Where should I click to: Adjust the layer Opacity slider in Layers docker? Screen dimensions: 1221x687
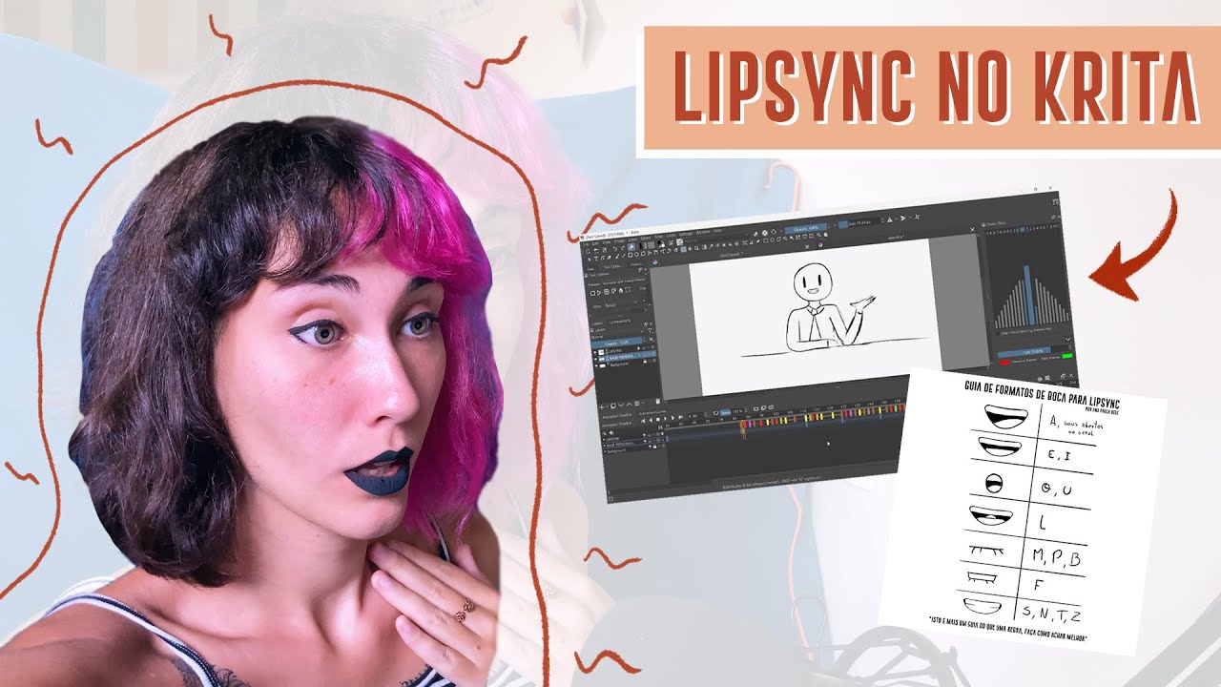pos(617,342)
